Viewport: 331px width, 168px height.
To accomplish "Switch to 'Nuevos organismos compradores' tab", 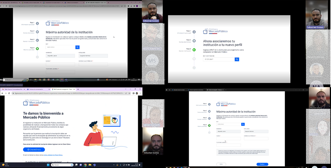I will click(196, 90).
